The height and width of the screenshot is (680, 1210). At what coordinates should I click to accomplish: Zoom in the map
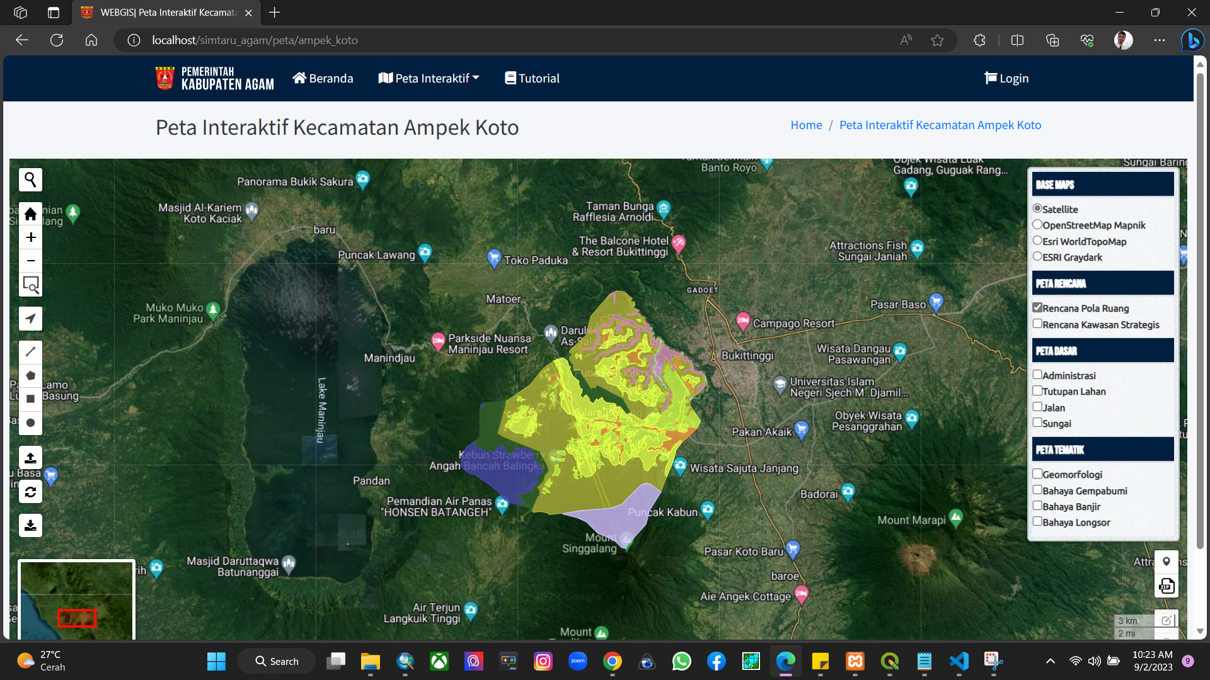coord(30,237)
